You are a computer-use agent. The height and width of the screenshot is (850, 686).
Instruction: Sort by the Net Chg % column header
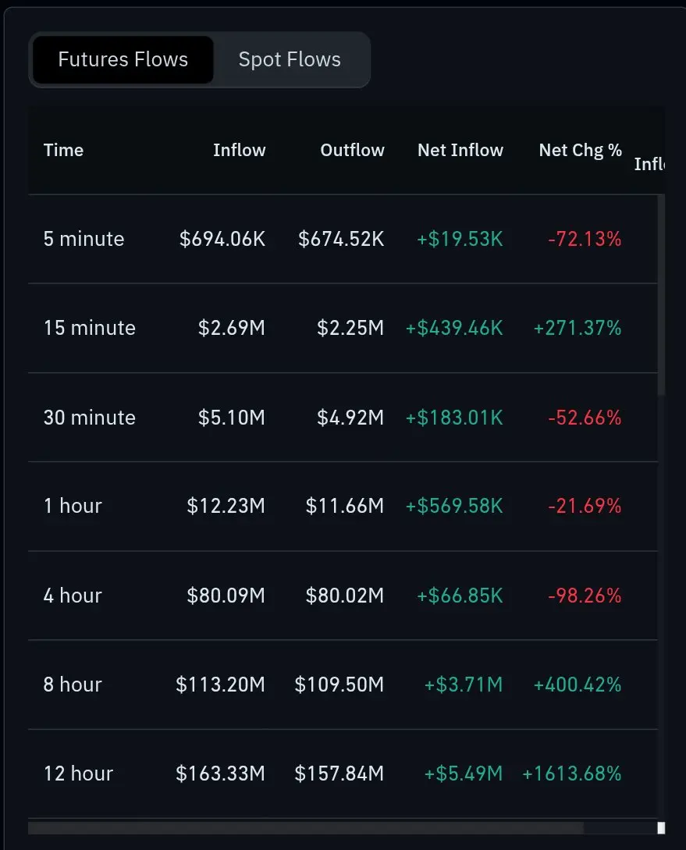[580, 150]
